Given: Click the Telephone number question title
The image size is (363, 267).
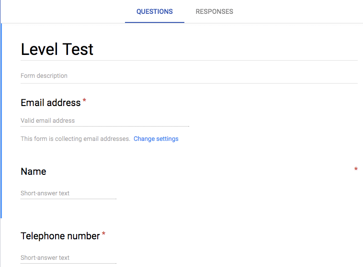Looking at the screenshot, I should [x=60, y=236].
